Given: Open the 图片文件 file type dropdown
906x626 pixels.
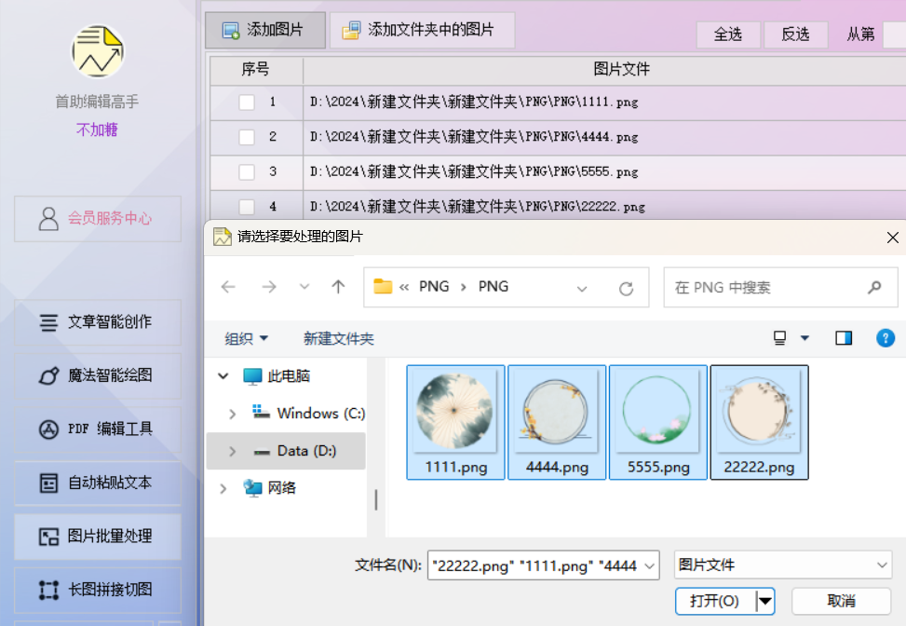Looking at the screenshot, I should (x=783, y=565).
